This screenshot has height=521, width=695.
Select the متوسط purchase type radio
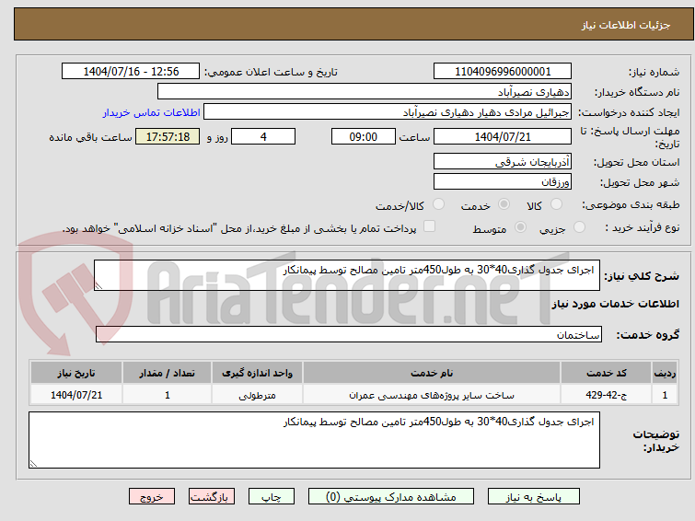coord(520,227)
